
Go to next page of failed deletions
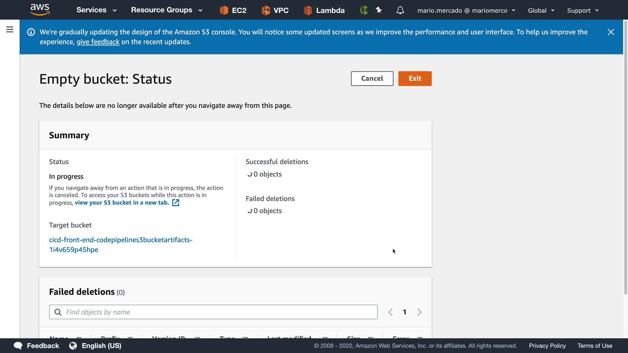tap(419, 312)
